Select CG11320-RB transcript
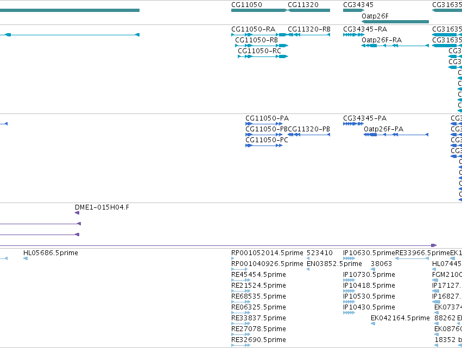 click(x=309, y=35)
